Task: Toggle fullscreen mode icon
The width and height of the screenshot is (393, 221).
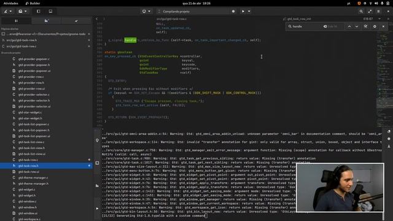Action: point(370,11)
